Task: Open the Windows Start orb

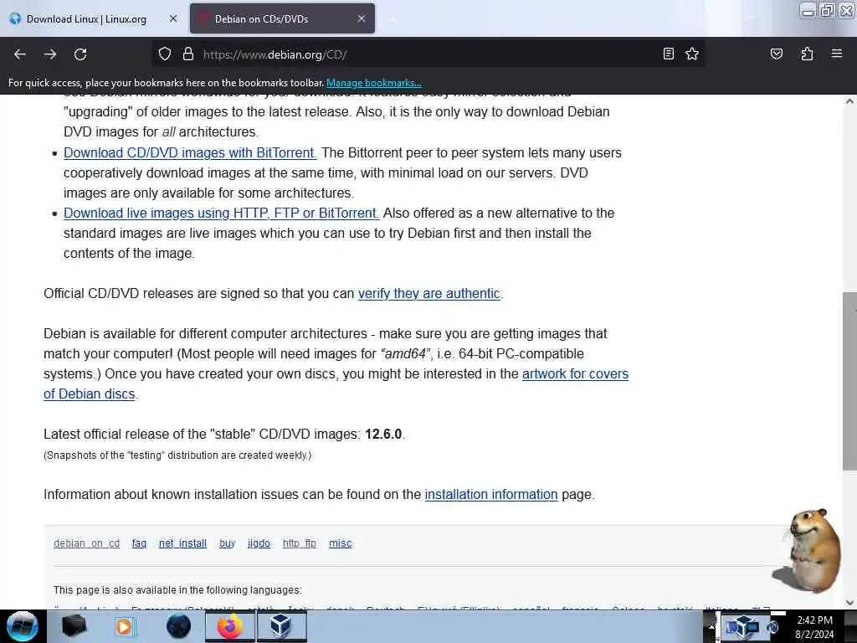Action: click(x=22, y=626)
